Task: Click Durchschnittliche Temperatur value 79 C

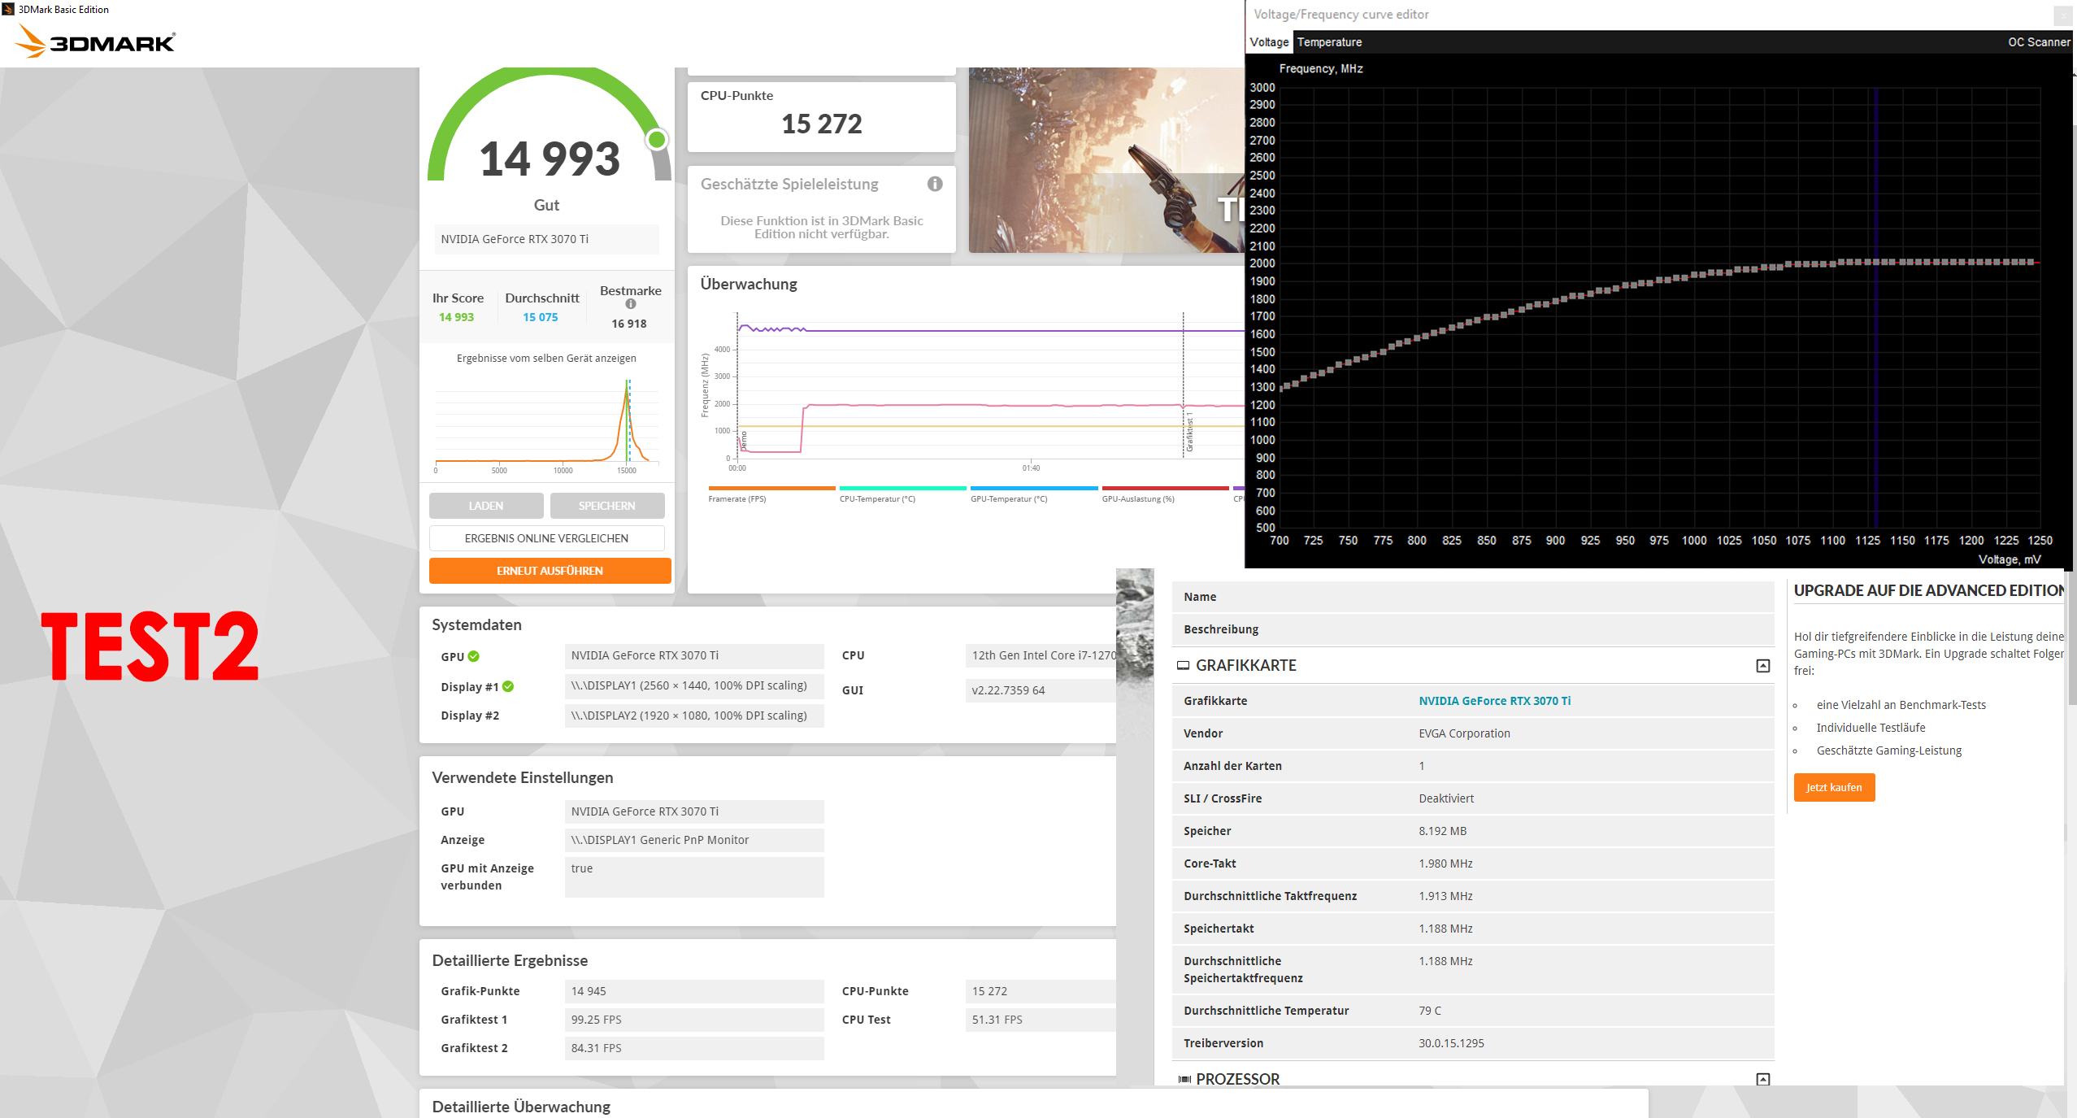Action: pos(1430,1011)
